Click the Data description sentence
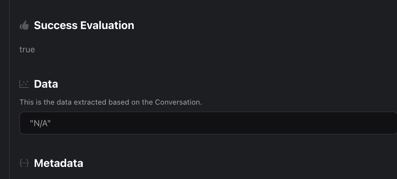The image size is (397, 179). [110, 102]
